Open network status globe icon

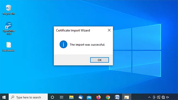(163, 97)
